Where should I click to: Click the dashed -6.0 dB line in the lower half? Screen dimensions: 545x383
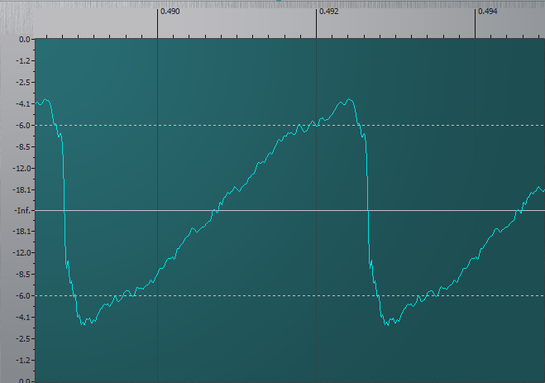tap(290, 296)
